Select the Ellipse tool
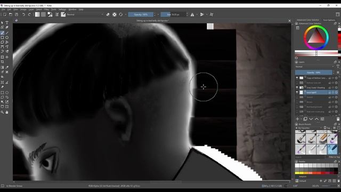 coord(7,38)
